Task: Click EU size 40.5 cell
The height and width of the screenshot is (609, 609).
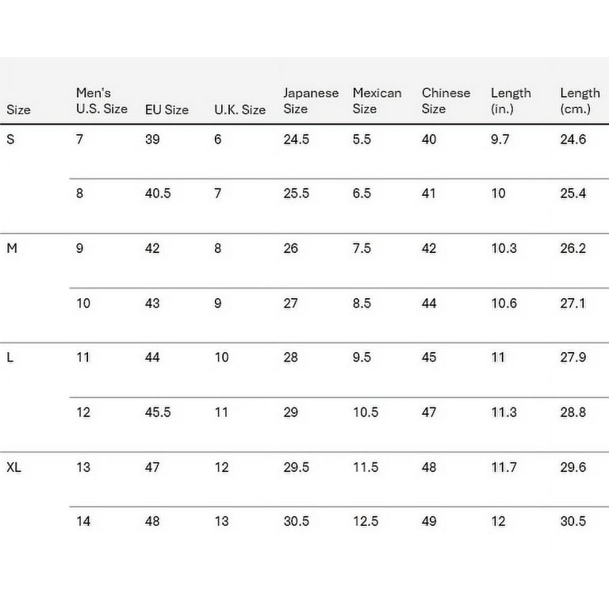Action: [x=158, y=193]
